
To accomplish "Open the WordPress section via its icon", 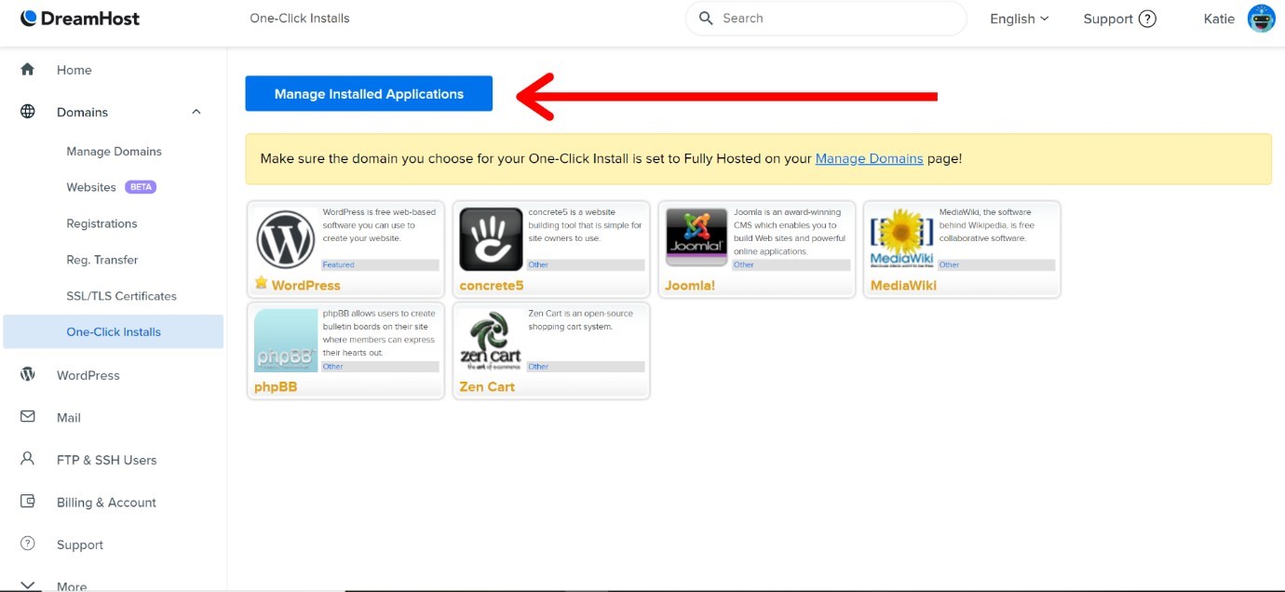I will click(28, 375).
